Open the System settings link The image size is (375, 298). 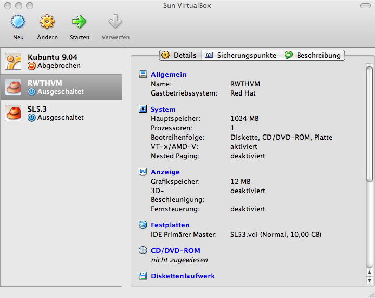(x=163, y=110)
